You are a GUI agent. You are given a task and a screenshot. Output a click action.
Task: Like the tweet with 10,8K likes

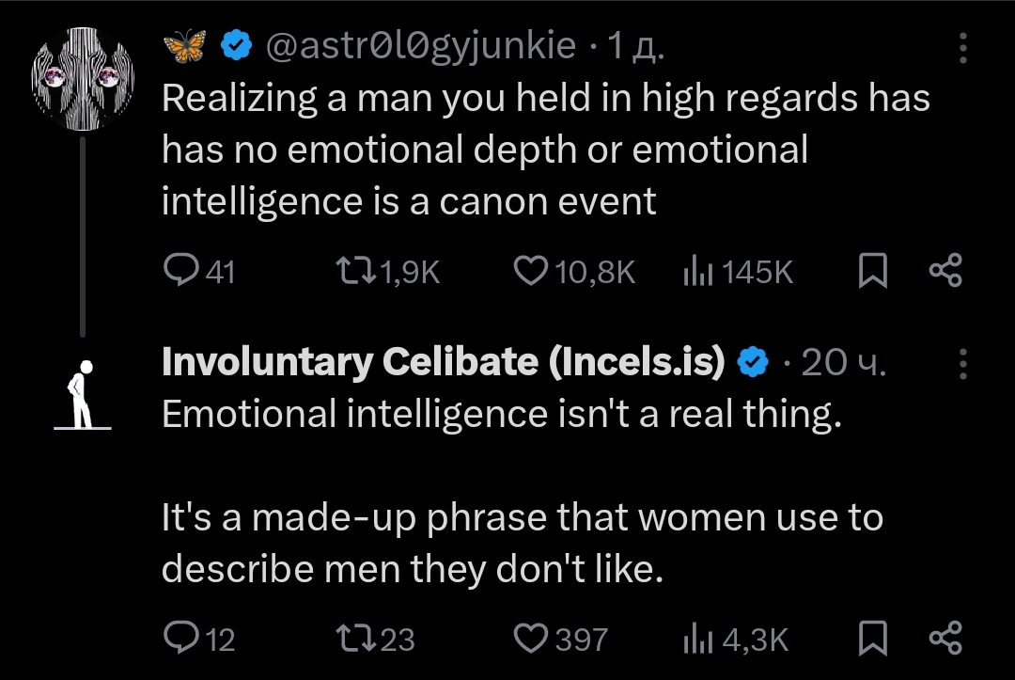pos(531,272)
